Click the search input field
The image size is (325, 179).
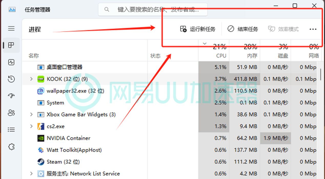(153, 10)
